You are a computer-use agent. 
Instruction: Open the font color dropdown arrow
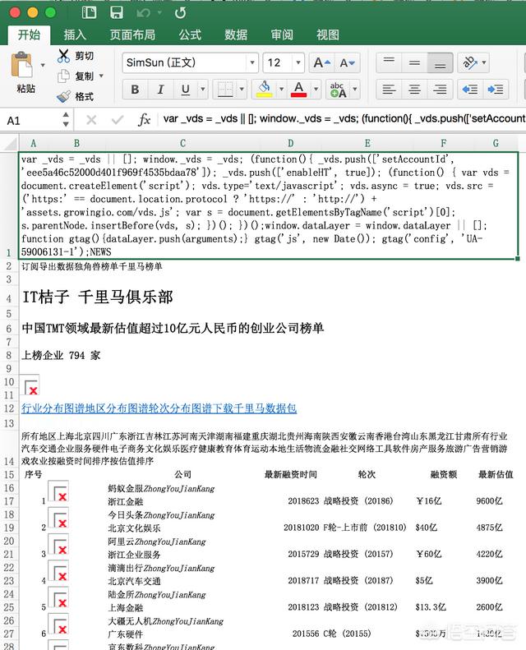[316, 89]
